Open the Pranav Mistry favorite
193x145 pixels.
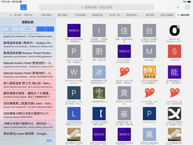click(x=149, y=114)
